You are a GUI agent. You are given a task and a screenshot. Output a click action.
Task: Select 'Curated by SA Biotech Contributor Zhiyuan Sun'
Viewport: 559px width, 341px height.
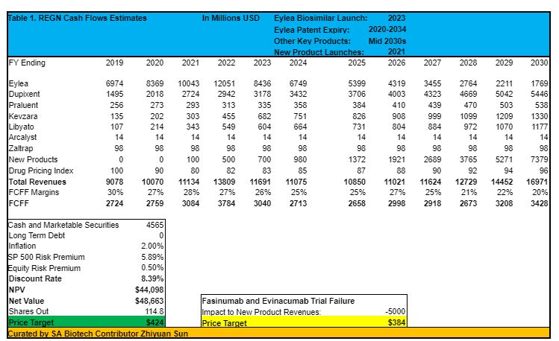click(98, 334)
